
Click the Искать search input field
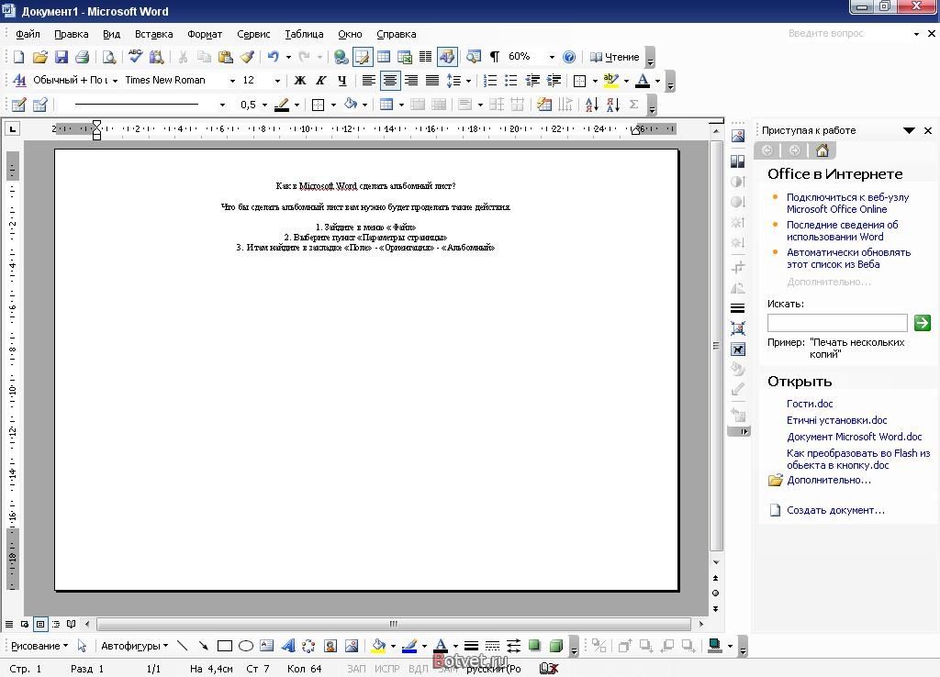pyautogui.click(x=837, y=323)
